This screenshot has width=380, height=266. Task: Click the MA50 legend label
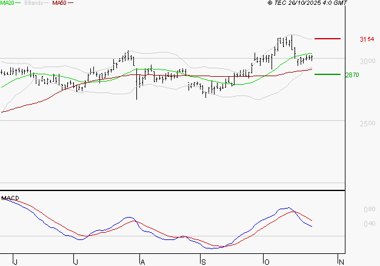coord(59,3)
